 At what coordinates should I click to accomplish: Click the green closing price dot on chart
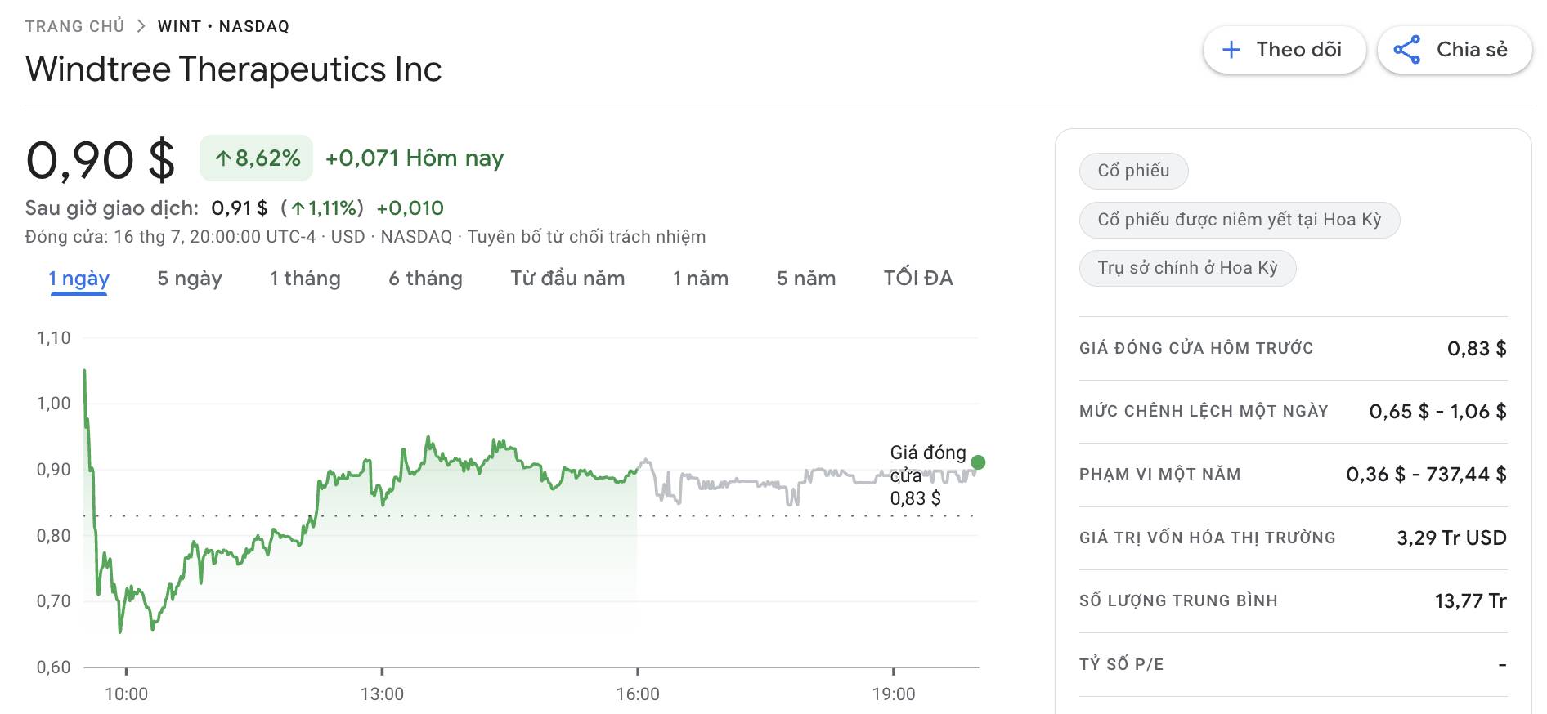978,462
